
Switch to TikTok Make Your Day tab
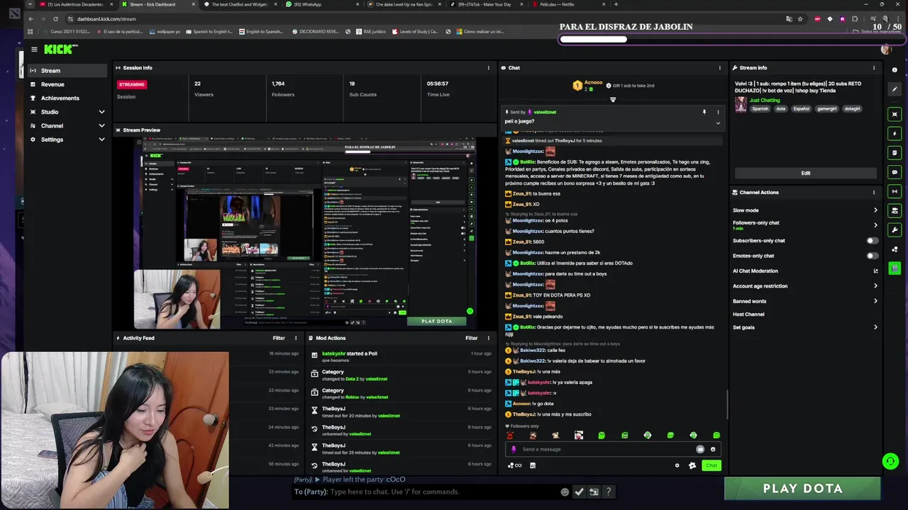point(486,4)
